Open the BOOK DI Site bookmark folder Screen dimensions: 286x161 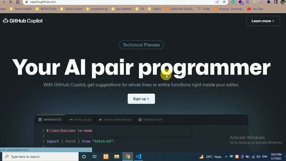(46, 9)
